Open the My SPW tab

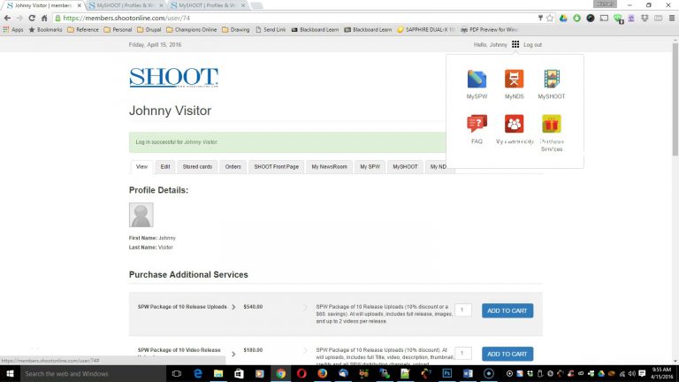click(x=370, y=167)
